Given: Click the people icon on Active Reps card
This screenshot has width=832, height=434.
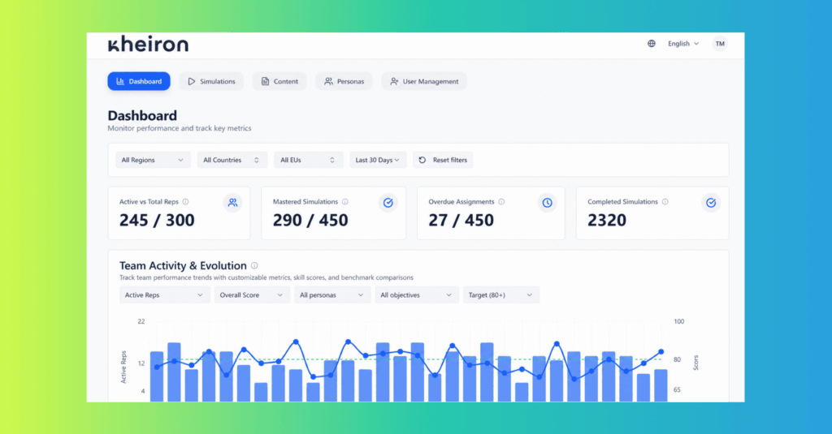Looking at the screenshot, I should [x=233, y=203].
